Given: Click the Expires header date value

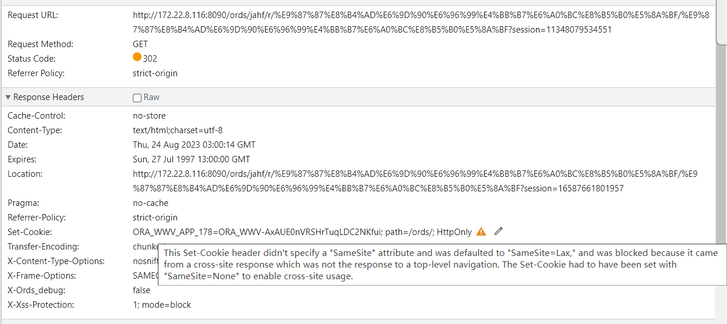Looking at the screenshot, I should tap(191, 159).
